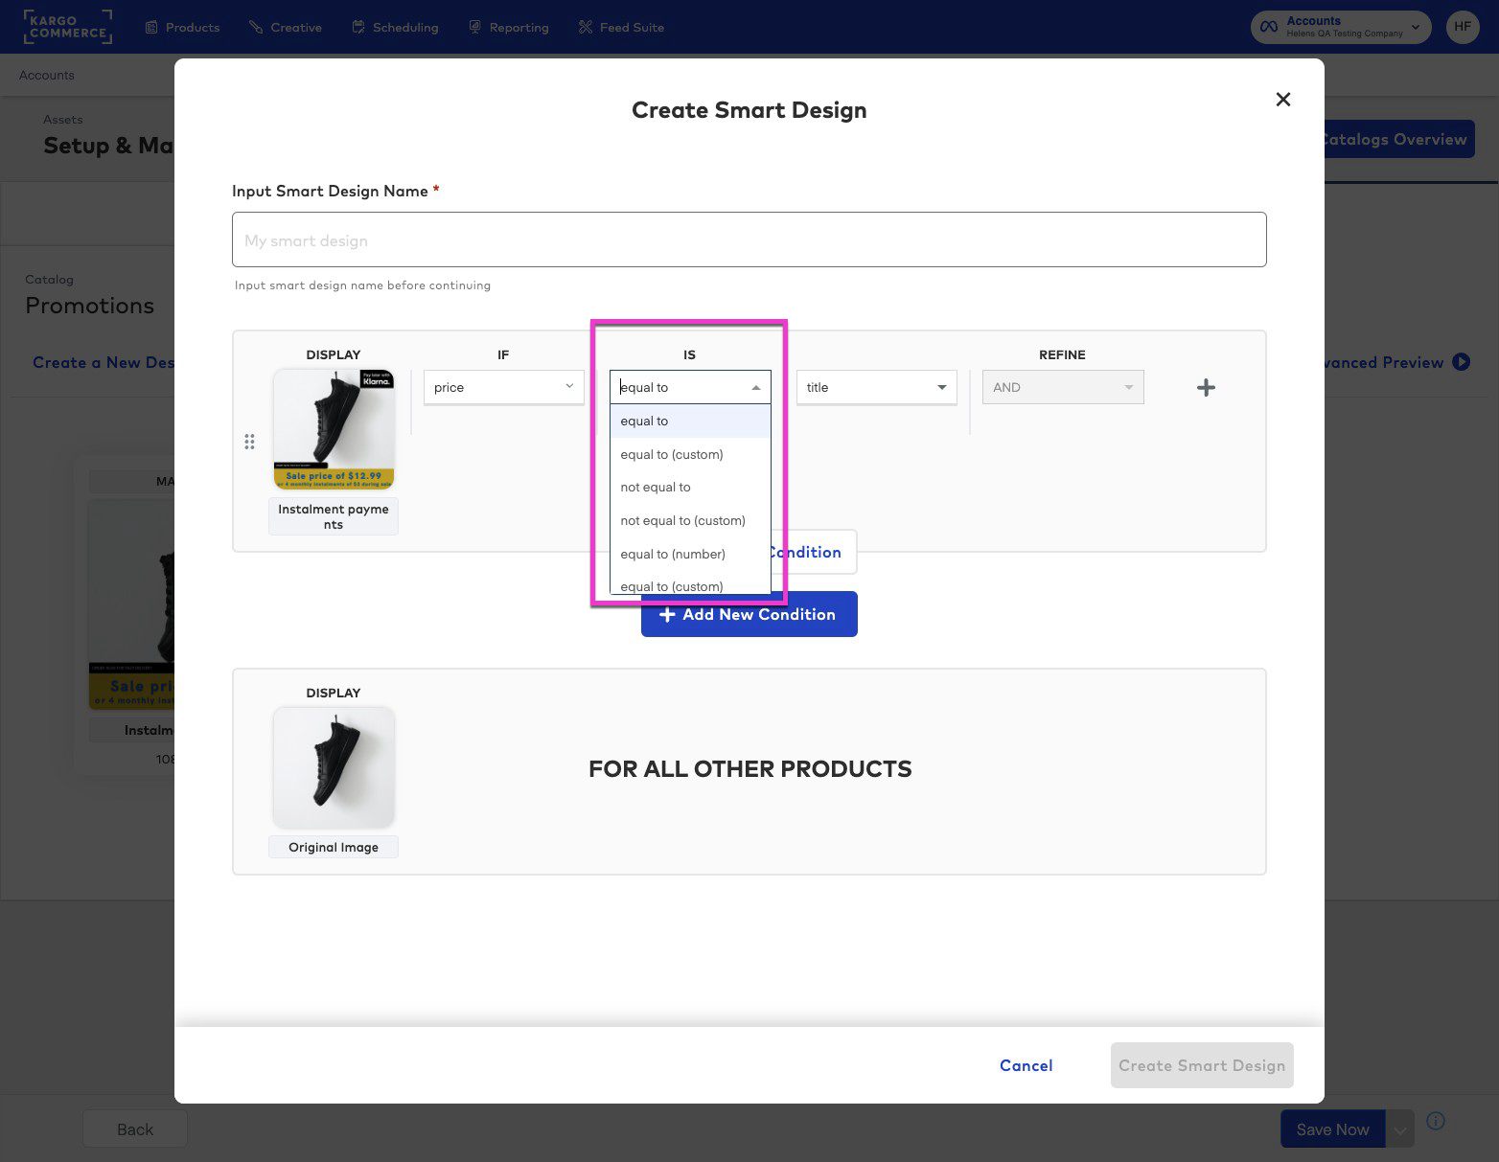Select the Creative pencil icon
Image resolution: width=1499 pixels, height=1162 pixels.
[253, 27]
